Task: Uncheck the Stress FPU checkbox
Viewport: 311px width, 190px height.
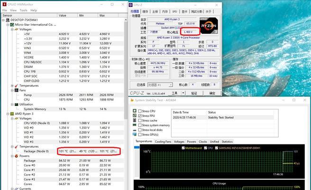Action: [140, 116]
